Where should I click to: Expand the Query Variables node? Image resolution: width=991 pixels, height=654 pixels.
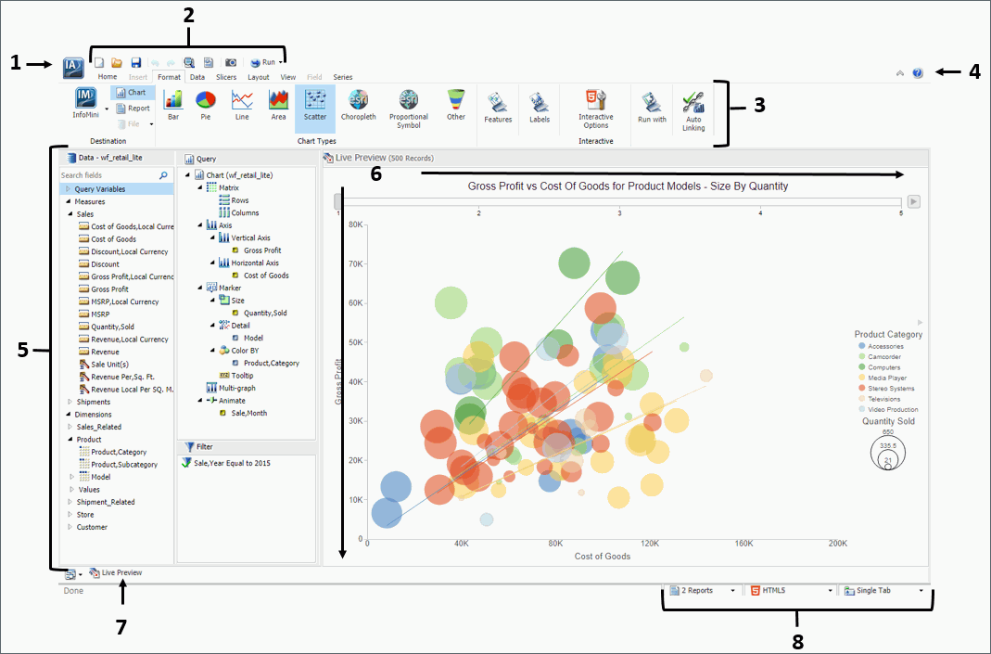point(69,188)
